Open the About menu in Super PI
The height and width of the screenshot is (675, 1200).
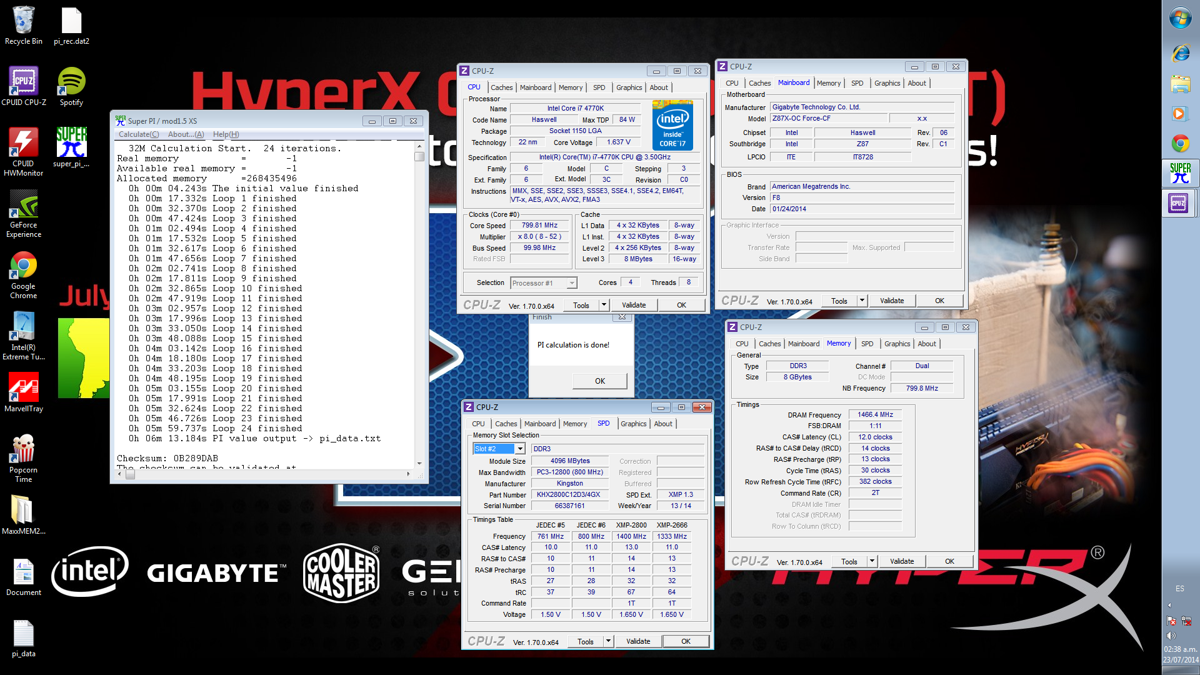(186, 134)
